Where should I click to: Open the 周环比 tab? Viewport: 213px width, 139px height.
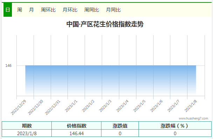coord(48,10)
